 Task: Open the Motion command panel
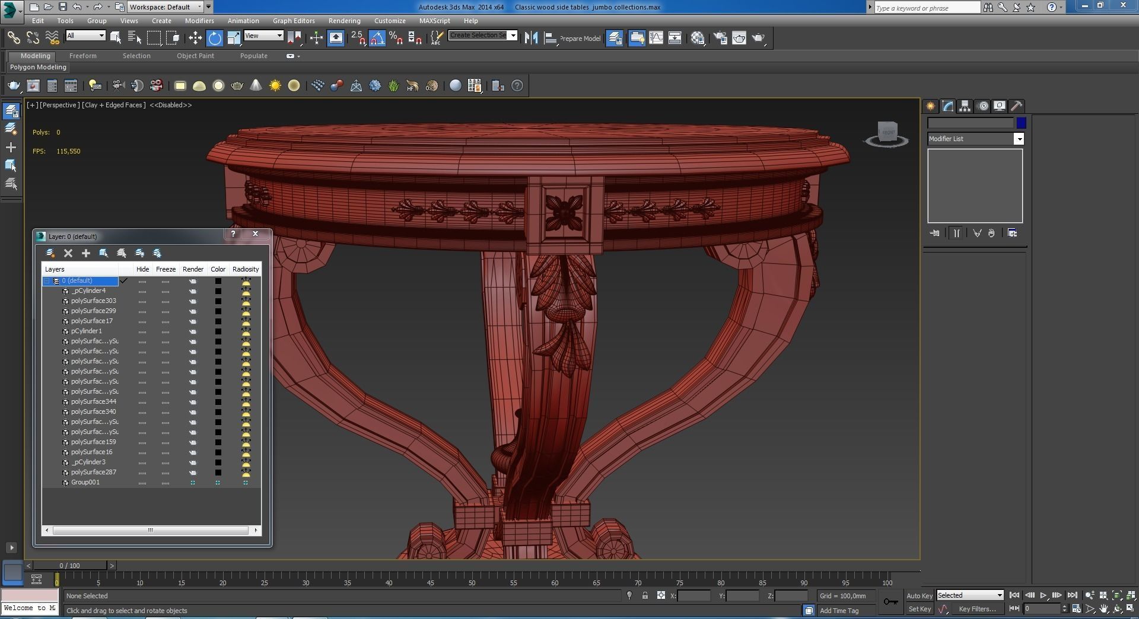(x=983, y=106)
